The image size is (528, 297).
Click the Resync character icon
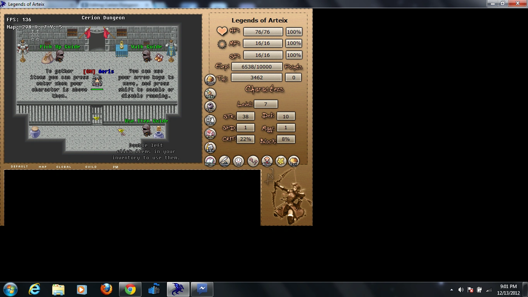tap(267, 161)
